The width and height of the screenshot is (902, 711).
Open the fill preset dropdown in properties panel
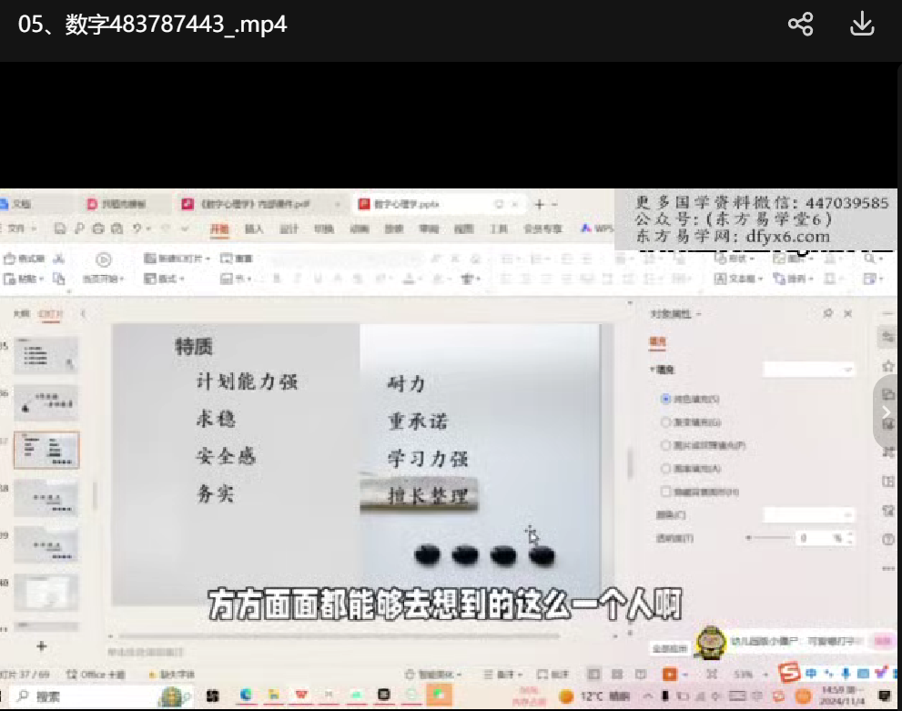pos(808,370)
